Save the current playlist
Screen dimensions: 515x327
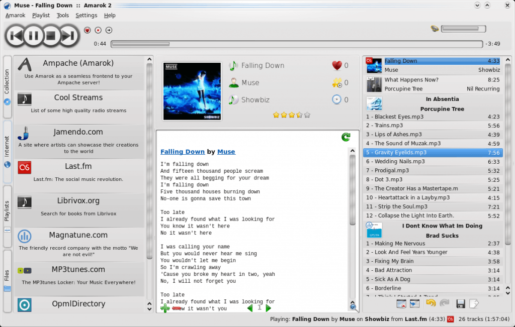460,303
